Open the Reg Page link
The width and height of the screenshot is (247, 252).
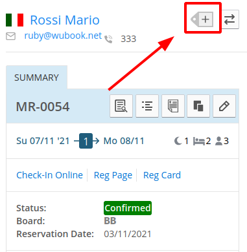tap(113, 175)
